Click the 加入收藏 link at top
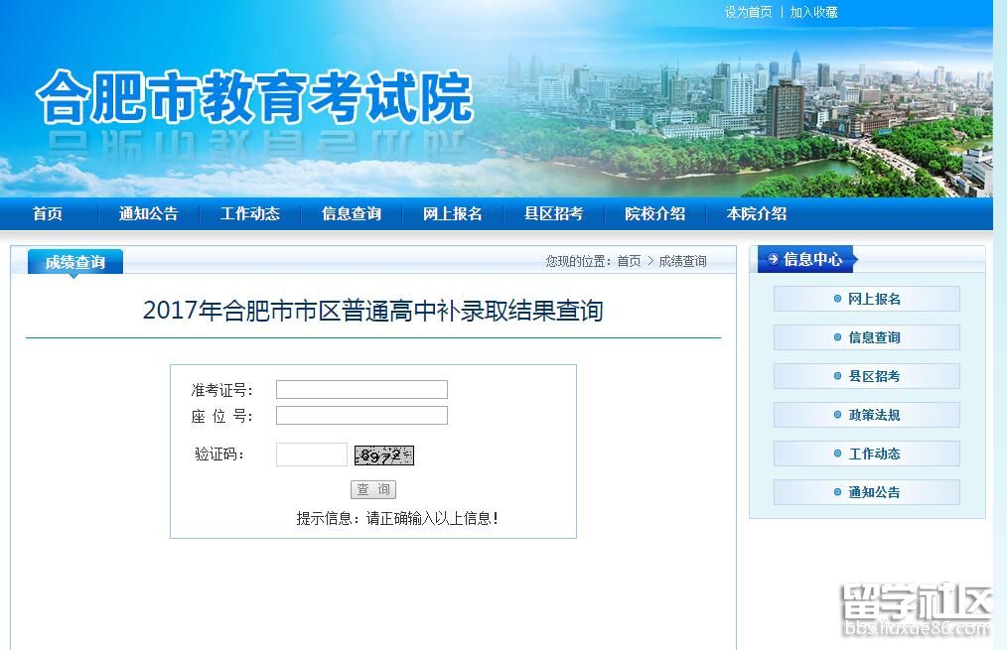1007x650 pixels. tap(813, 12)
